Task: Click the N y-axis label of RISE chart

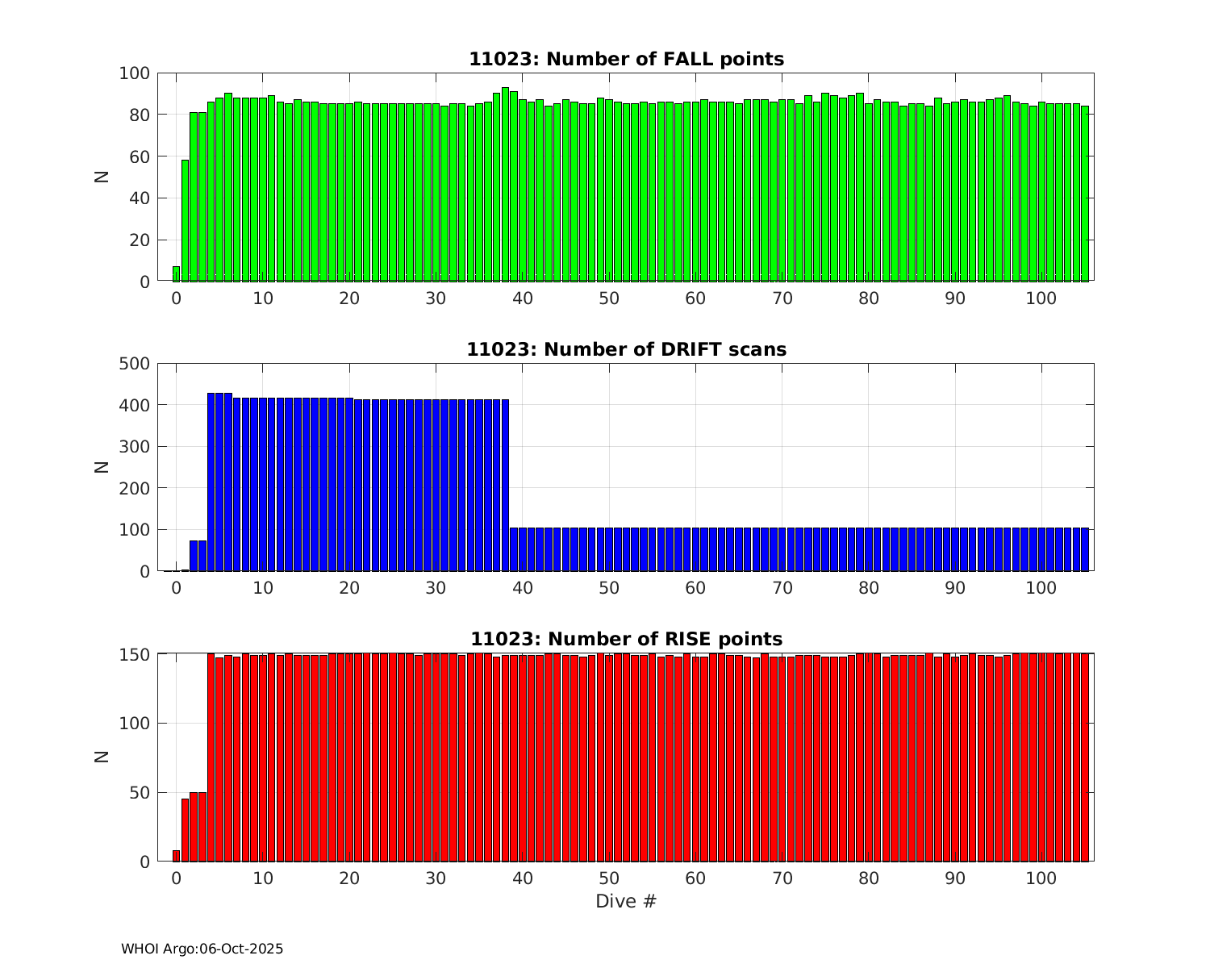Action: pyautogui.click(x=102, y=757)
